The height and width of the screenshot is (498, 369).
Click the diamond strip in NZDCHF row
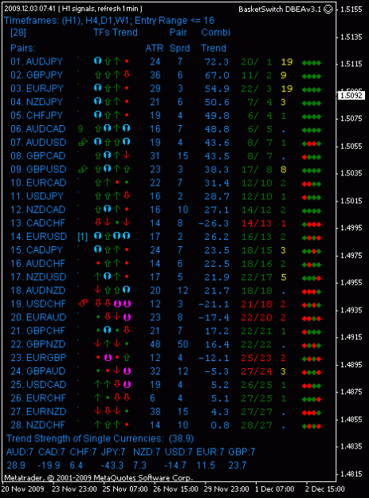pyautogui.click(x=312, y=426)
